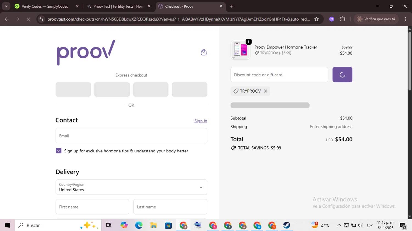Follow the Sign in link
The width and height of the screenshot is (412, 231).
coord(201,121)
